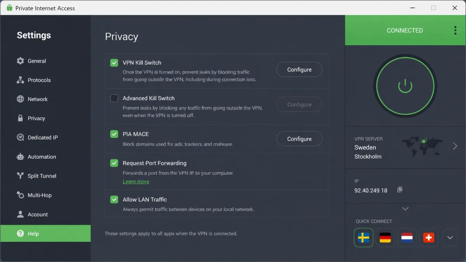Open the three-dot menu beside CONNECTED
466x262 pixels.
(455, 30)
